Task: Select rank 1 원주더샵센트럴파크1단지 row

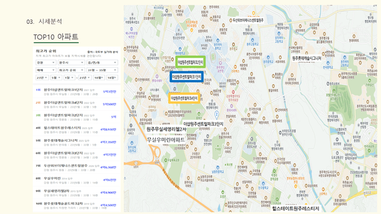Action: 77,92
